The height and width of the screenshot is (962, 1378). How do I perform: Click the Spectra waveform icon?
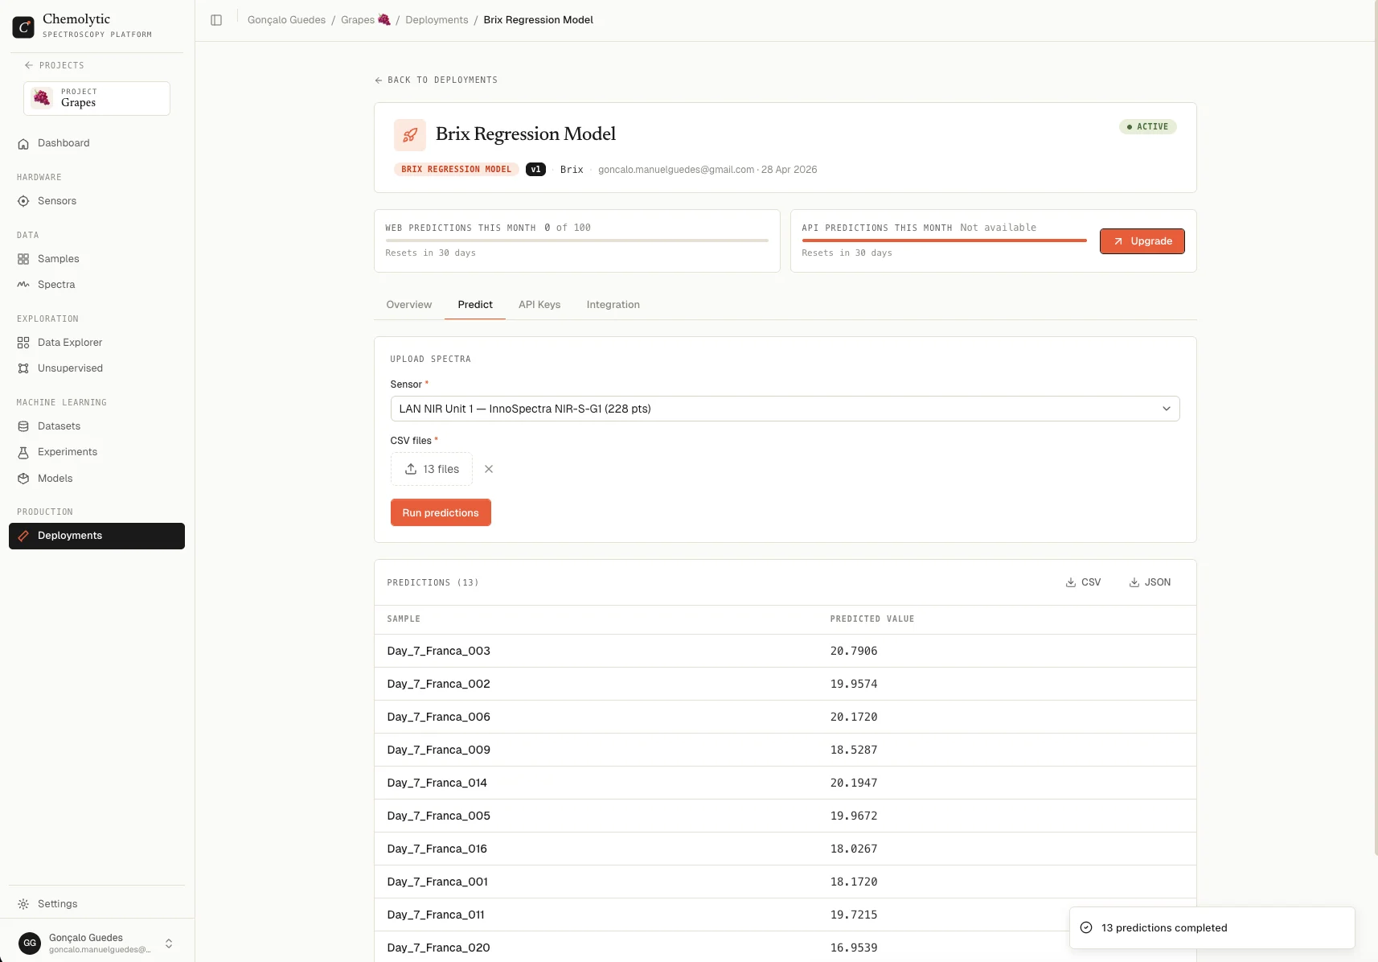click(x=23, y=285)
